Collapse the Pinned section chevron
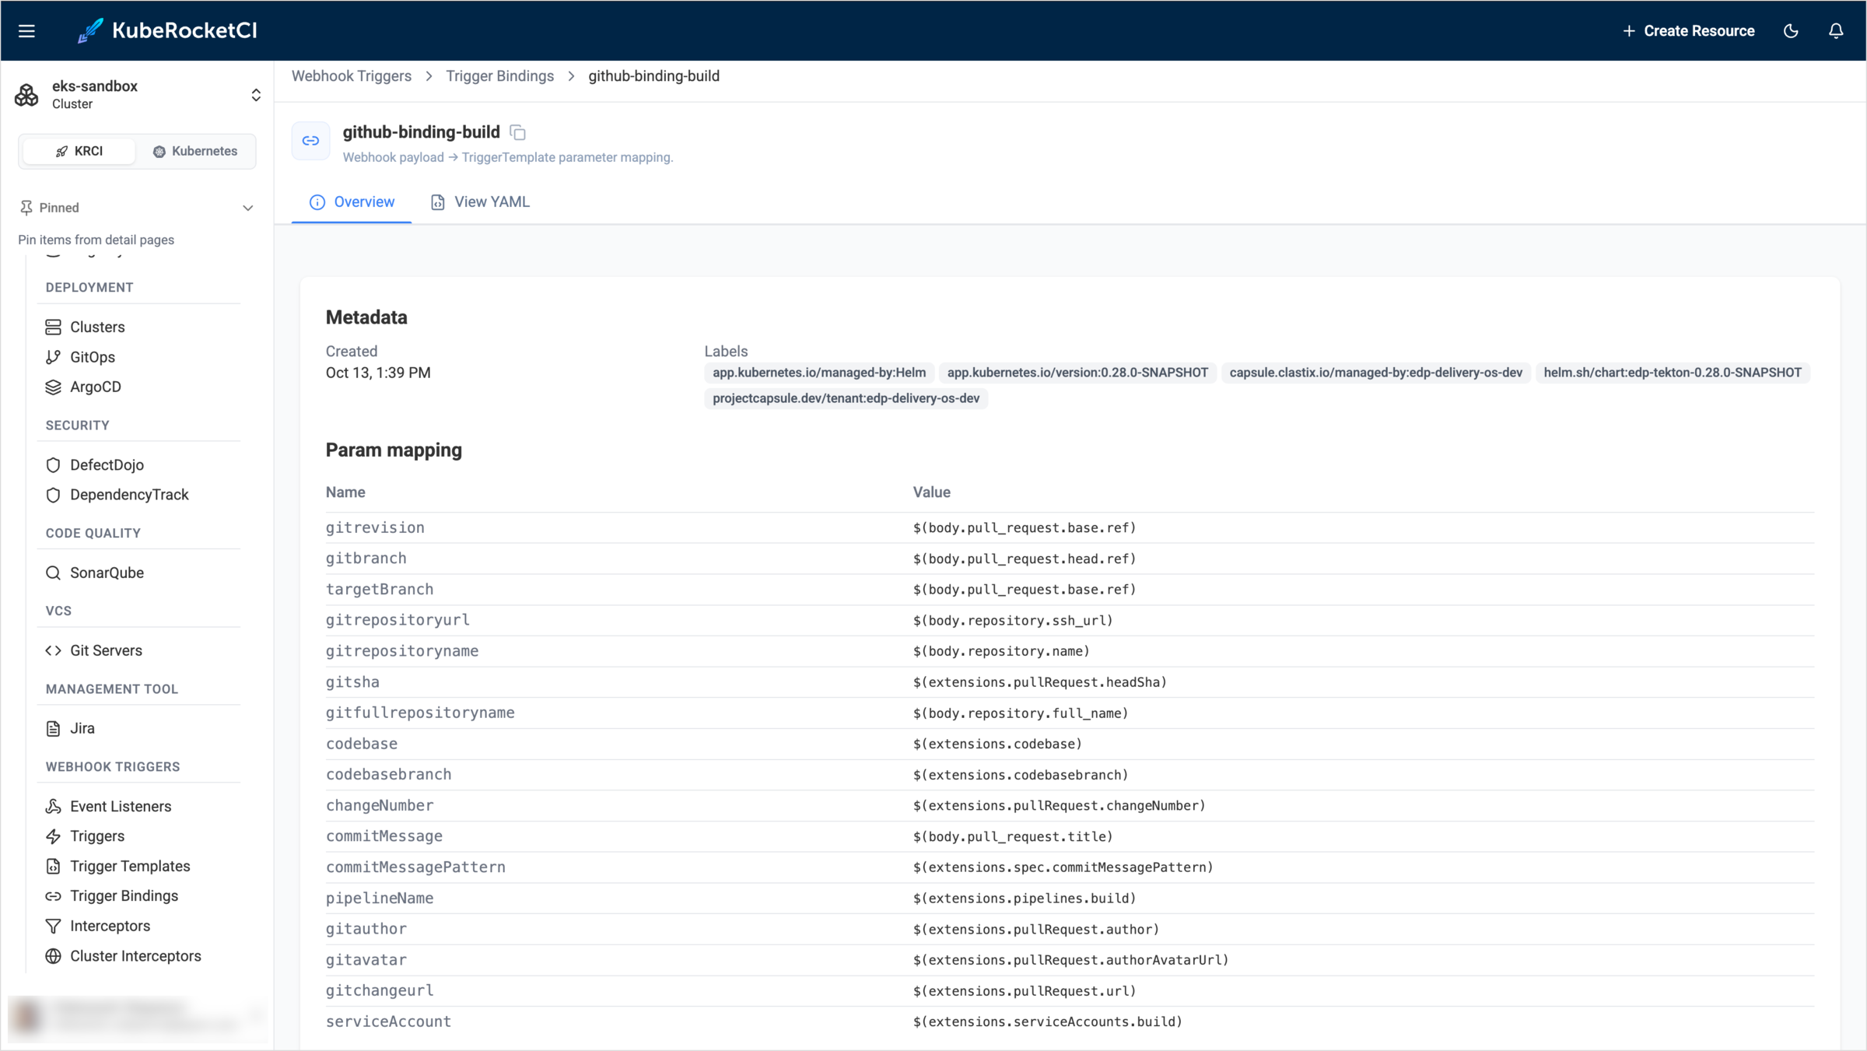The image size is (1867, 1051). point(247,208)
